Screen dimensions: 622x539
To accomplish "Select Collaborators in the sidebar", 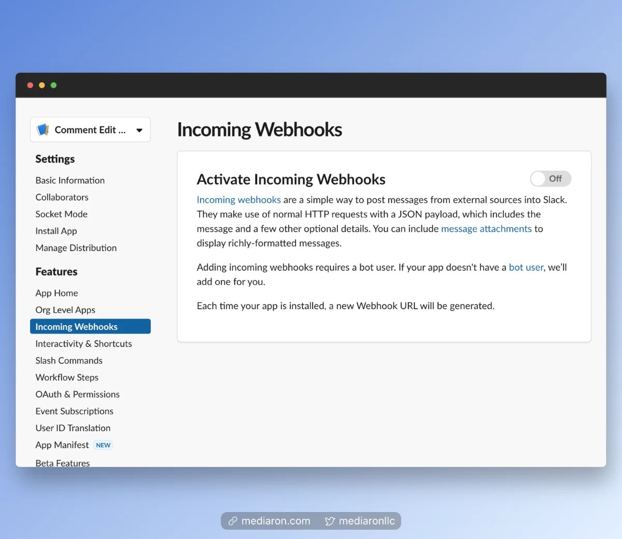I will (62, 197).
